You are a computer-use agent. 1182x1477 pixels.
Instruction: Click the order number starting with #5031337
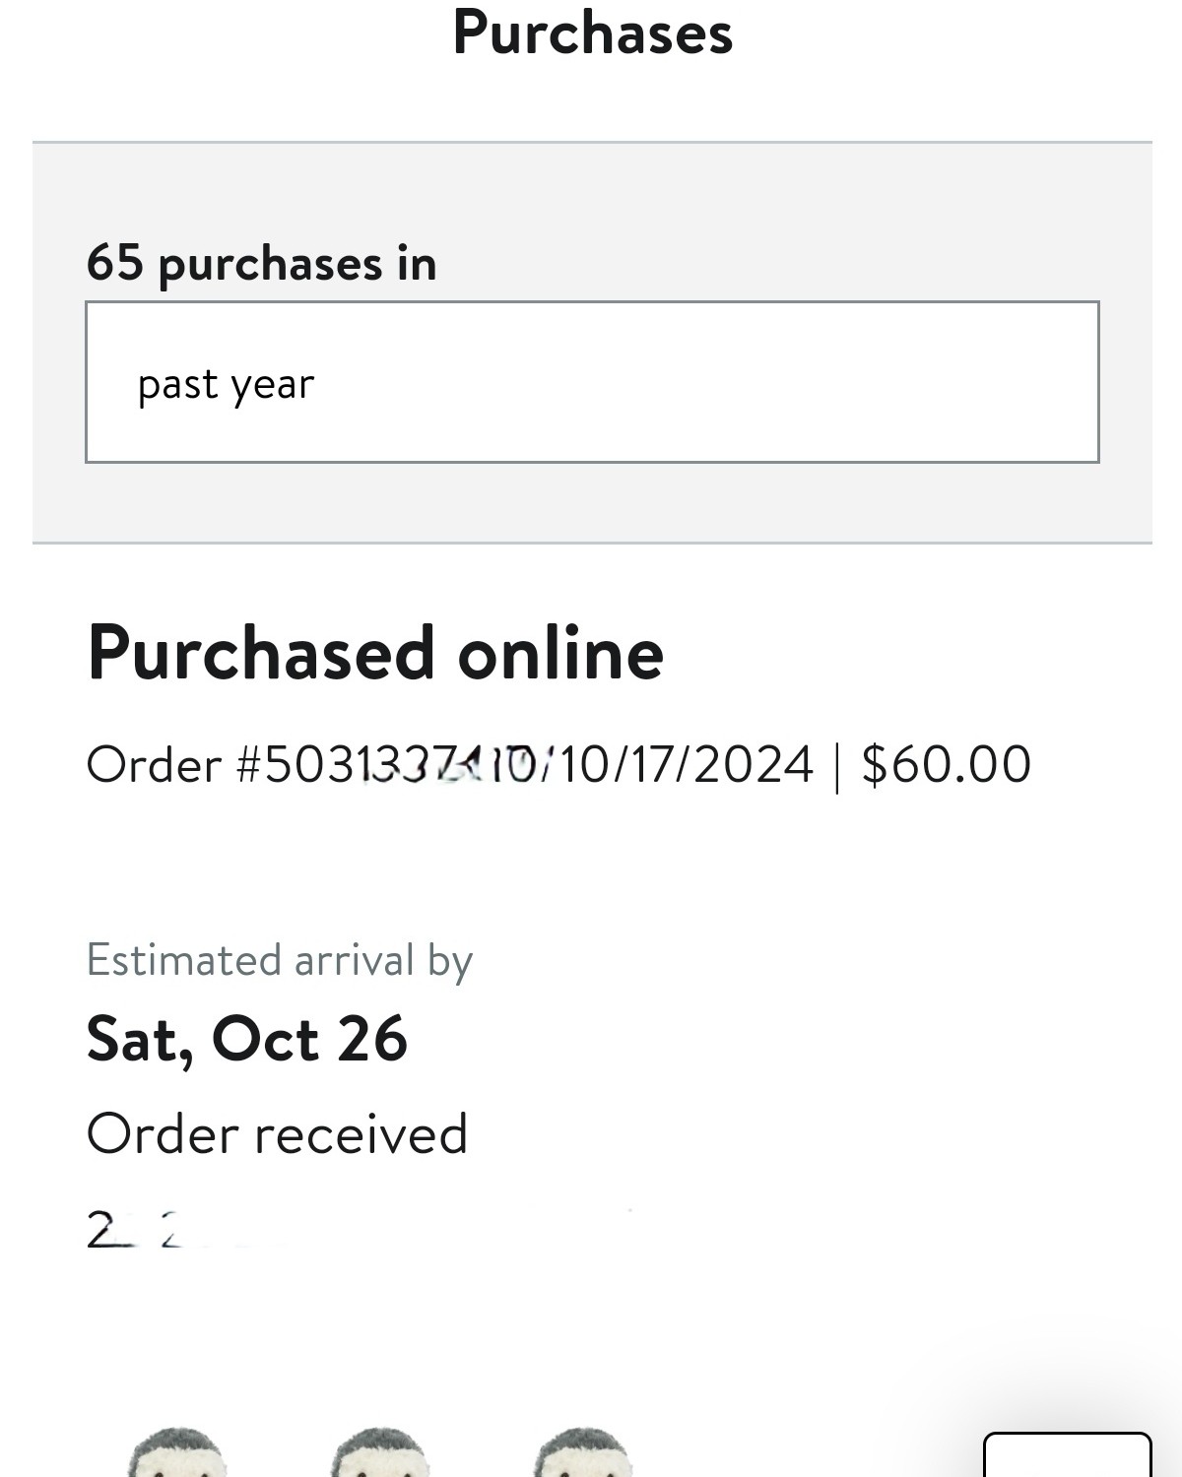coord(386,765)
